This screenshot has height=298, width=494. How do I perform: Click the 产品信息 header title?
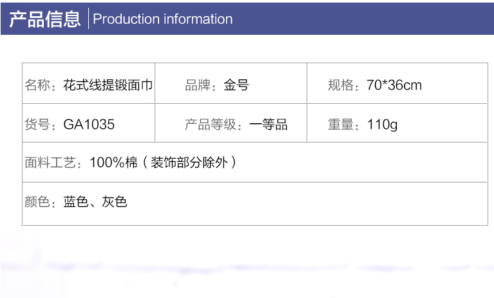45,19
